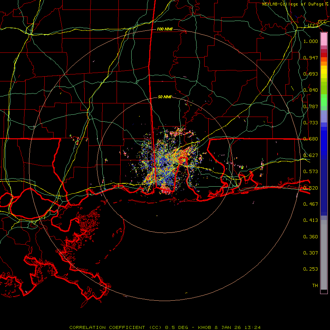Screen dimensions: 330x330
Task: Click the "TH" threshold label
Action: [315, 285]
